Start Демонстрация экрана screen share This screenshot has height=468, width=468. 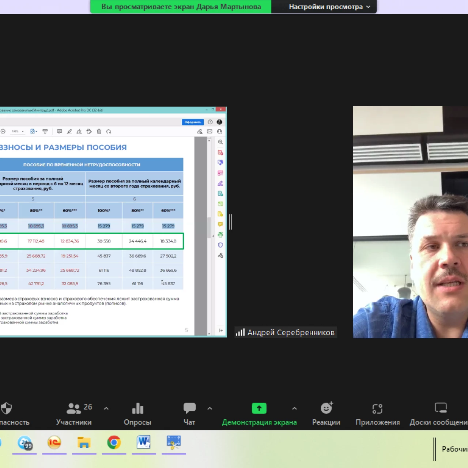259,414
